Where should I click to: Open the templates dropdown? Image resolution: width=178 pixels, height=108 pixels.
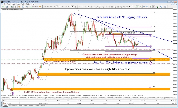click(166, 7)
